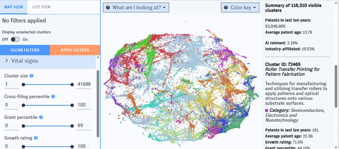339x149 pixels.
Task: Click the Cross-filing percentile help icon
Action: (53, 96)
